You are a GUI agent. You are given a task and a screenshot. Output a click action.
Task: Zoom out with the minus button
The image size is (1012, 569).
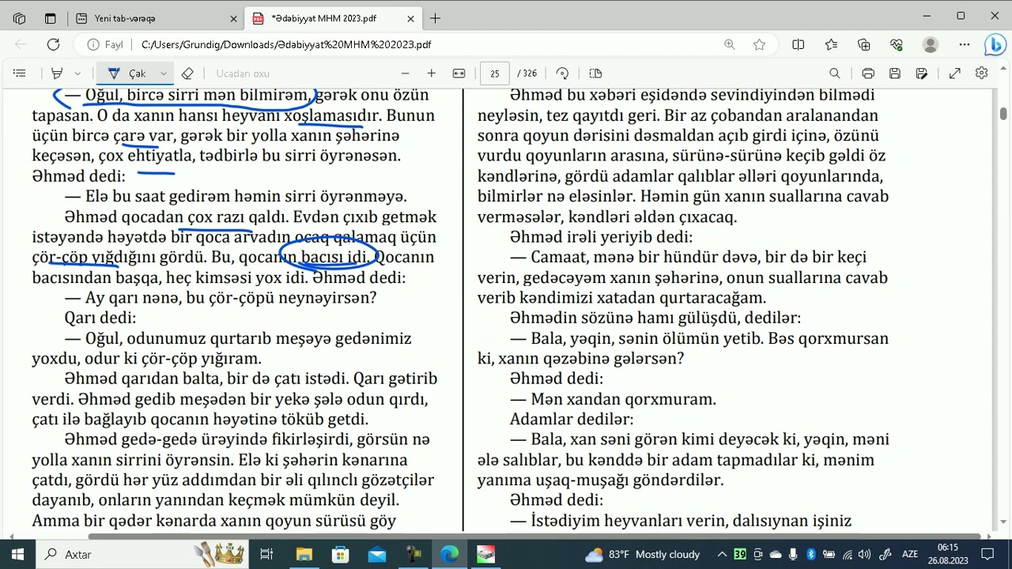(x=406, y=73)
